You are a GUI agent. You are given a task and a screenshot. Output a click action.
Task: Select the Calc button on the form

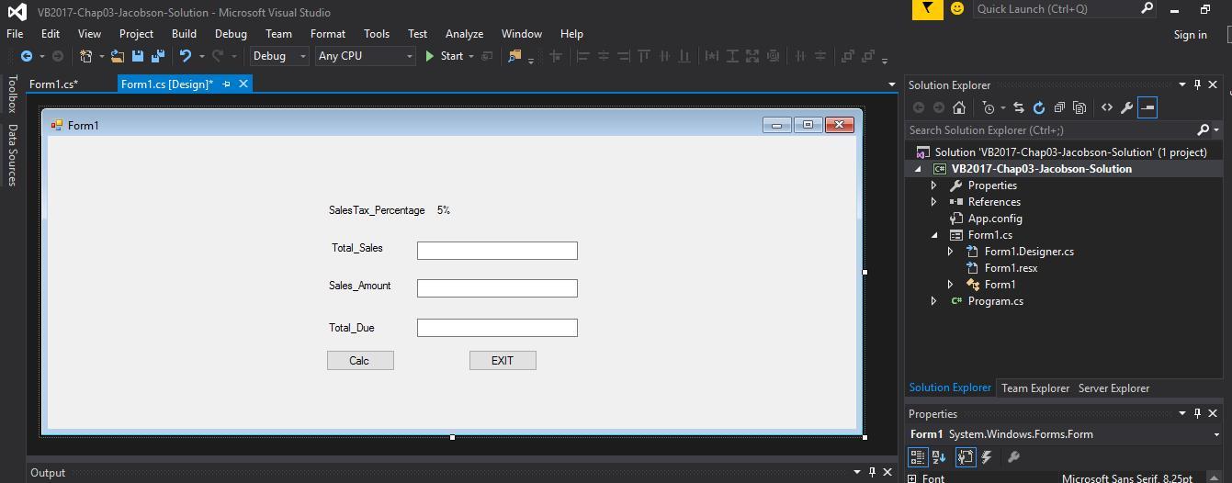tap(360, 361)
